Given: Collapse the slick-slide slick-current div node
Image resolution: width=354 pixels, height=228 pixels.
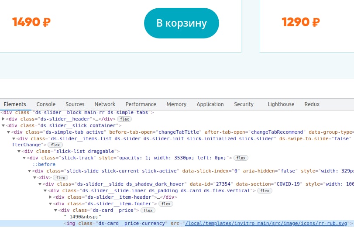Looking at the screenshot, I should [29, 171].
